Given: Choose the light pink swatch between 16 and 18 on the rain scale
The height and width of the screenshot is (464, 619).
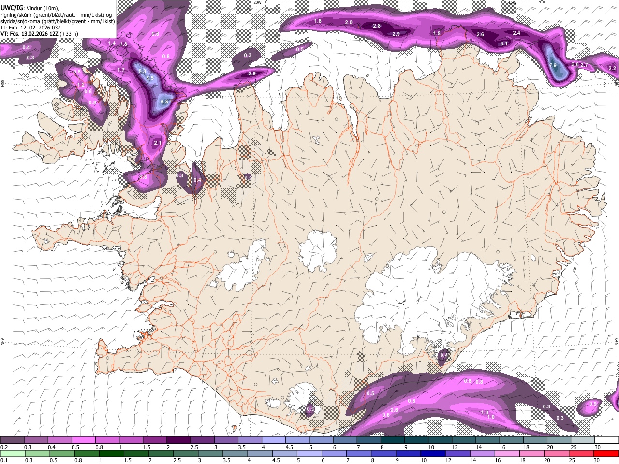Looking at the screenshot, I should click(x=506, y=453).
